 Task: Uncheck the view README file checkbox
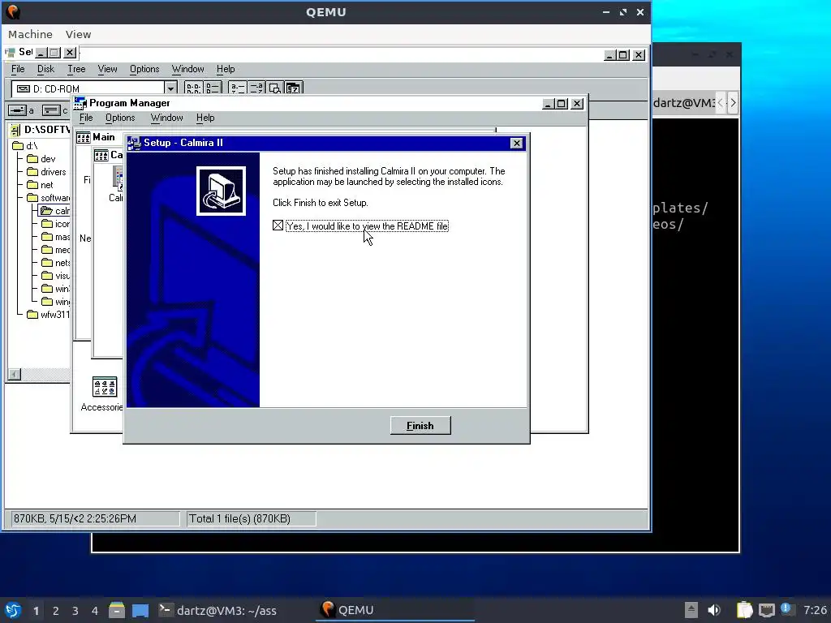(x=278, y=226)
